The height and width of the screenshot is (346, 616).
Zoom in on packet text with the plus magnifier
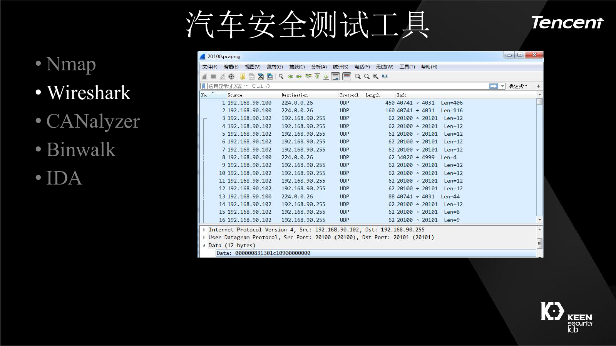point(358,77)
